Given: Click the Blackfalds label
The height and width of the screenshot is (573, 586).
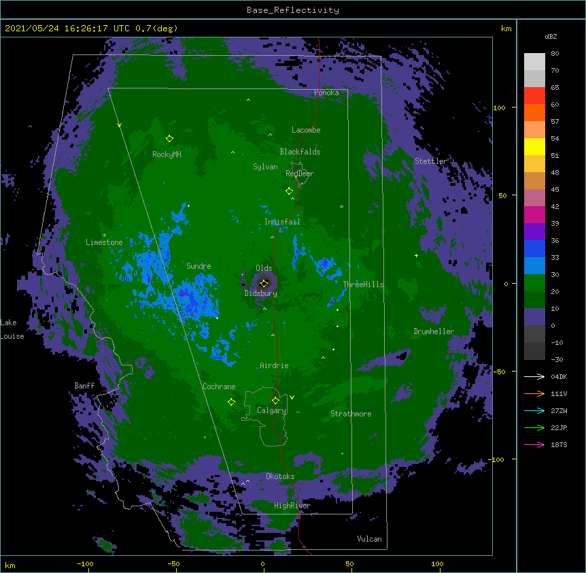Looking at the screenshot, I should pyautogui.click(x=300, y=152).
